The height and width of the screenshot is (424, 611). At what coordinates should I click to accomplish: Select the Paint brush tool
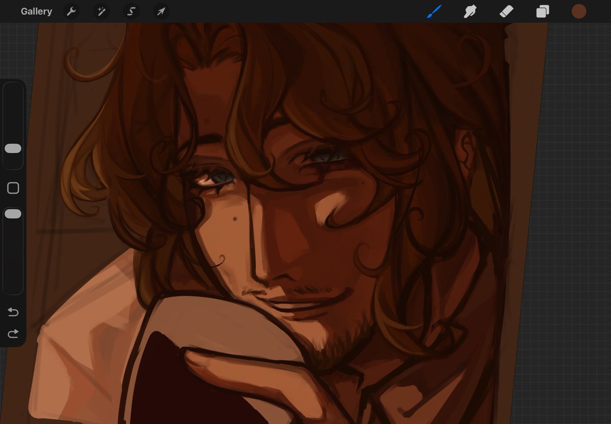click(434, 11)
